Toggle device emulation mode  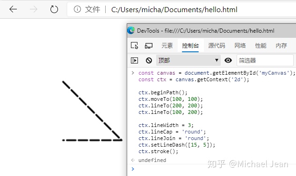149,46
